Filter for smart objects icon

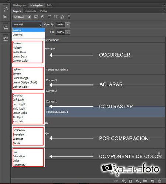pos(62,17)
